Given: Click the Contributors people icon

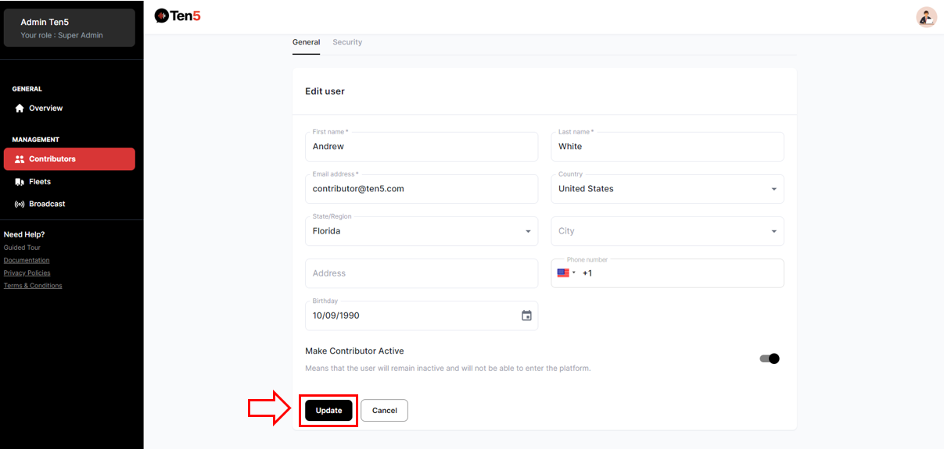Looking at the screenshot, I should pos(20,159).
